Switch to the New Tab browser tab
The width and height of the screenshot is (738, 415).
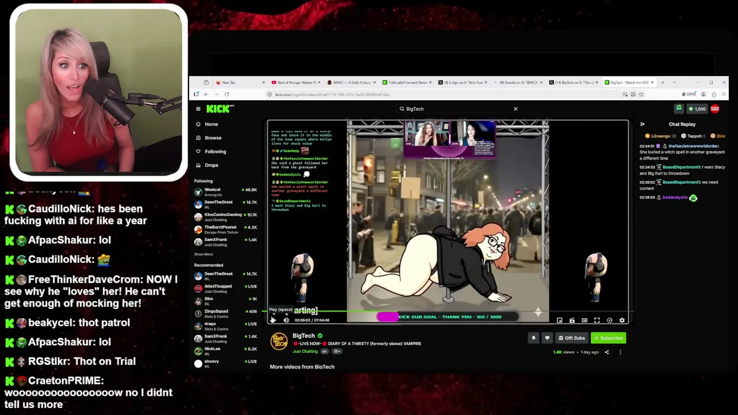tap(239, 82)
